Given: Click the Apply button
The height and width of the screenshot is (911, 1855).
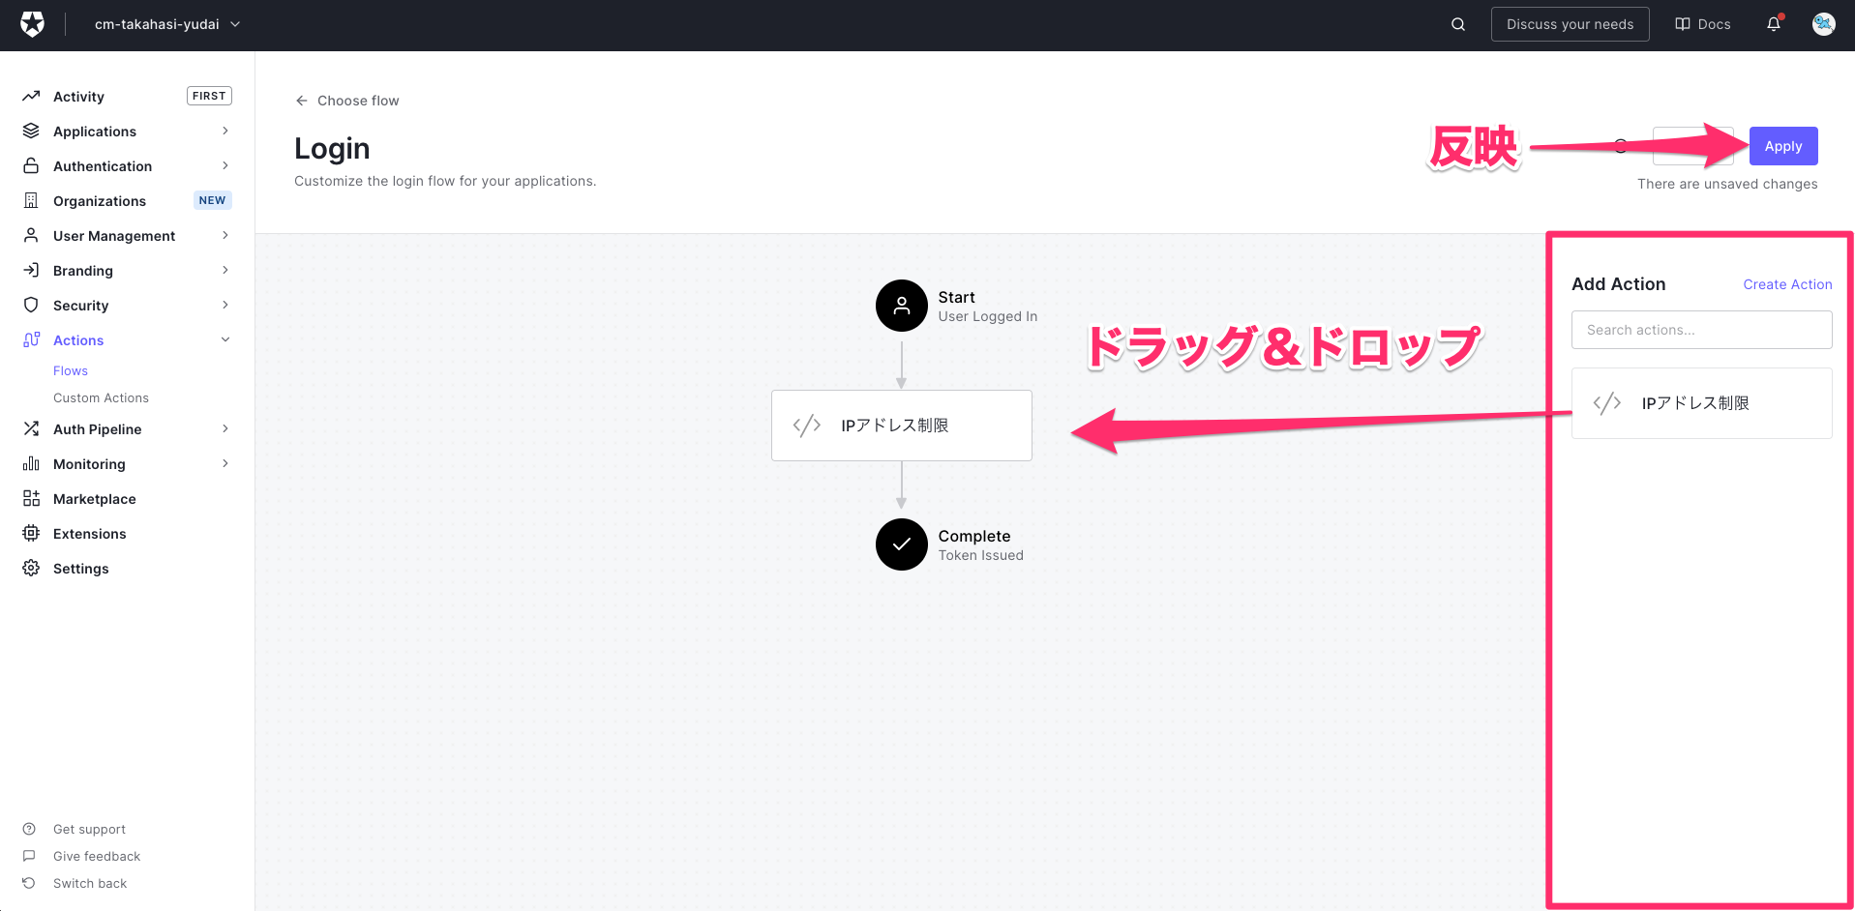Looking at the screenshot, I should [1782, 145].
